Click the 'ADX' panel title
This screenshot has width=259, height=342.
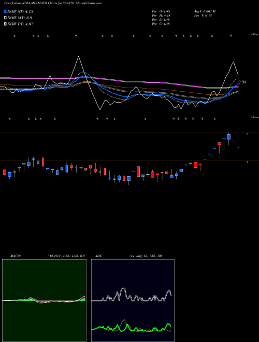pos(99,256)
